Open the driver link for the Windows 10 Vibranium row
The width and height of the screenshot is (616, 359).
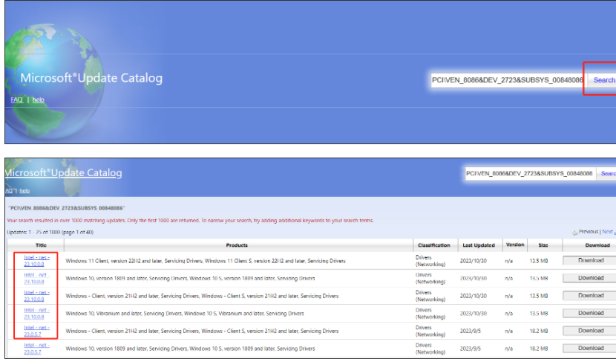pos(36,314)
